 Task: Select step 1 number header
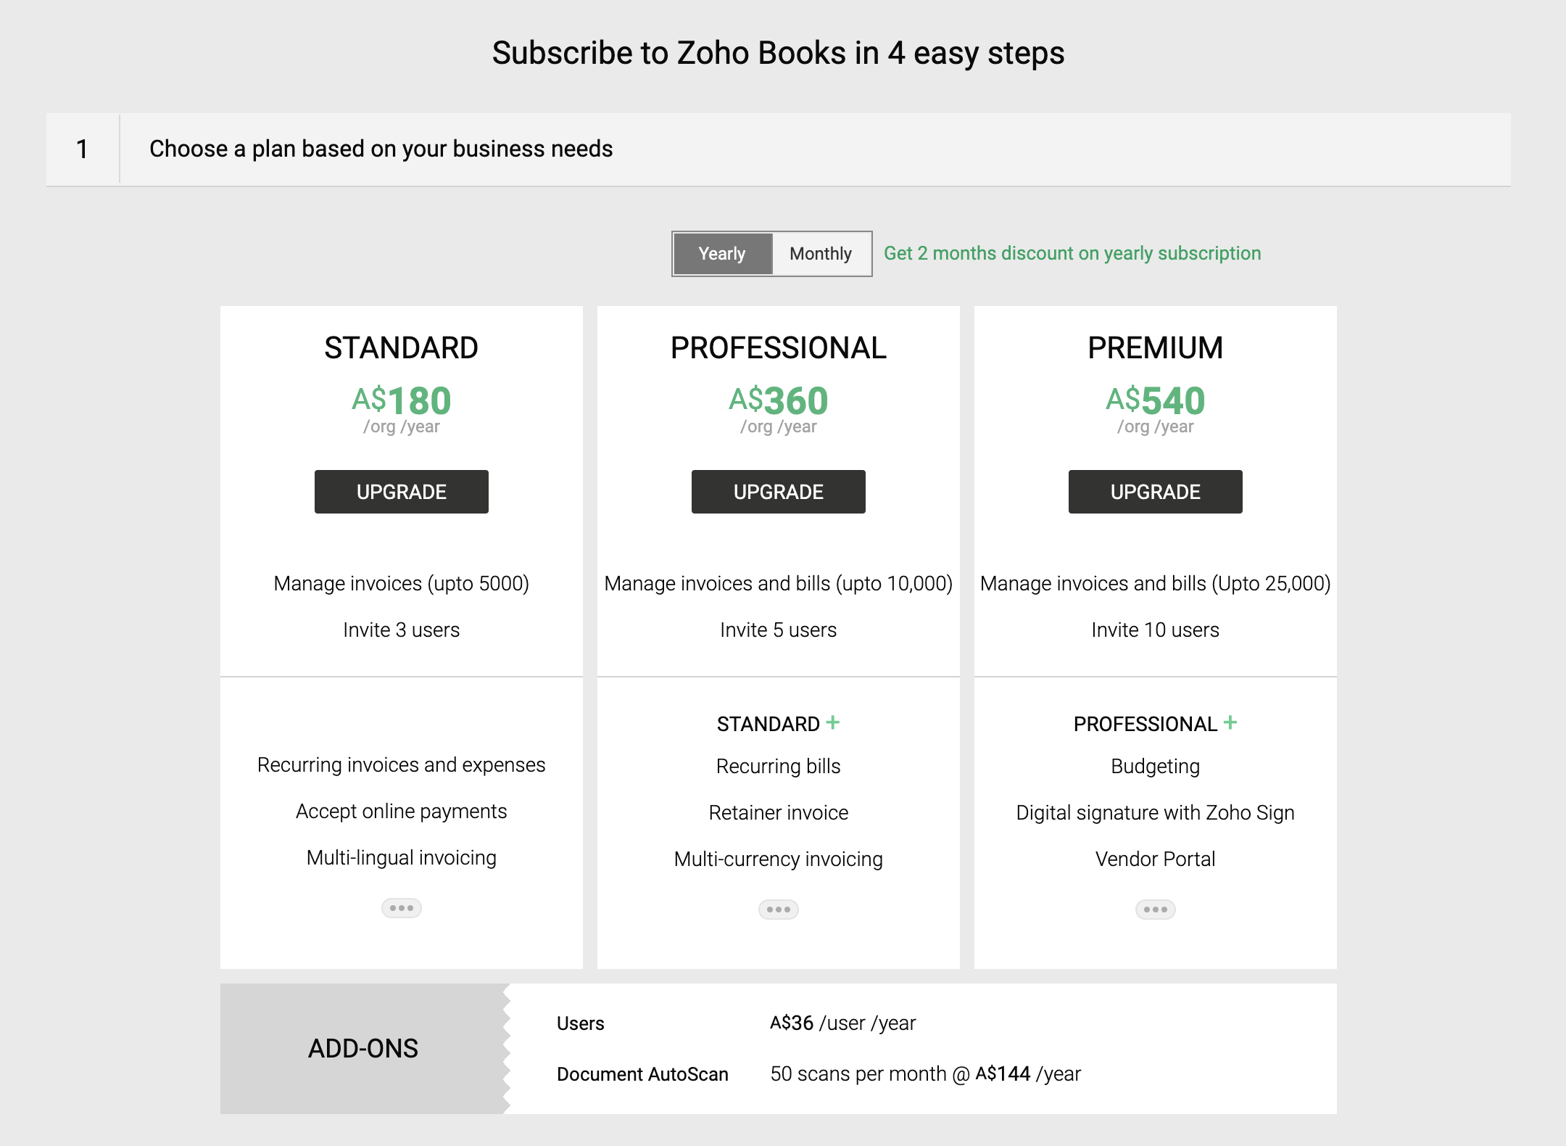[x=83, y=149]
